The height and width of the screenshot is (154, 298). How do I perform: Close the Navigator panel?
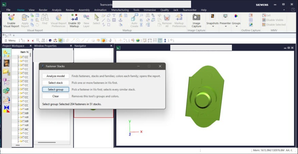click(x=111, y=46)
